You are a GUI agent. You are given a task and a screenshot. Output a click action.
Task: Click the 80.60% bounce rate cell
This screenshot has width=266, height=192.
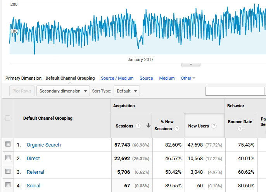pos(246,186)
